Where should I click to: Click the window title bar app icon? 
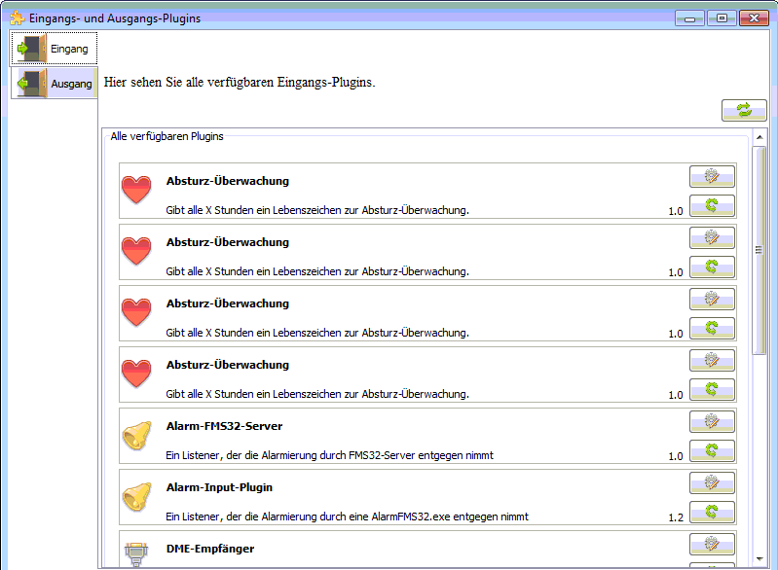[17, 17]
